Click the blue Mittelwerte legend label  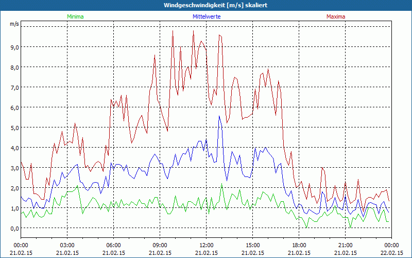tap(207, 17)
